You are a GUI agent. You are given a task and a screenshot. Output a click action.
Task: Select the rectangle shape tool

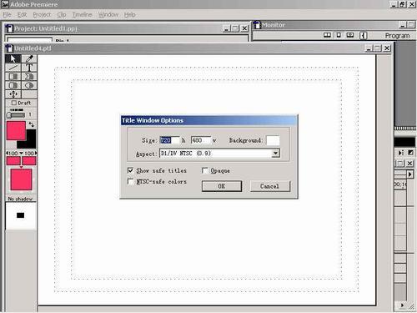pyautogui.click(x=13, y=77)
